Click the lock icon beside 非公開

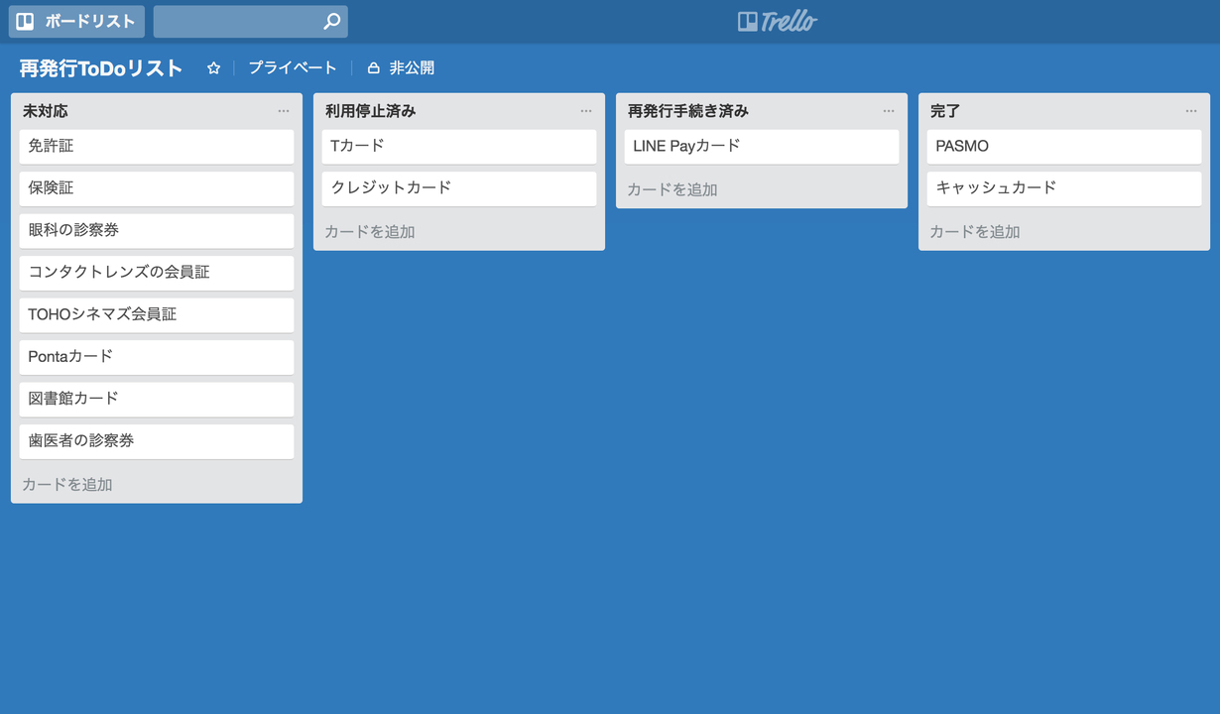click(374, 68)
